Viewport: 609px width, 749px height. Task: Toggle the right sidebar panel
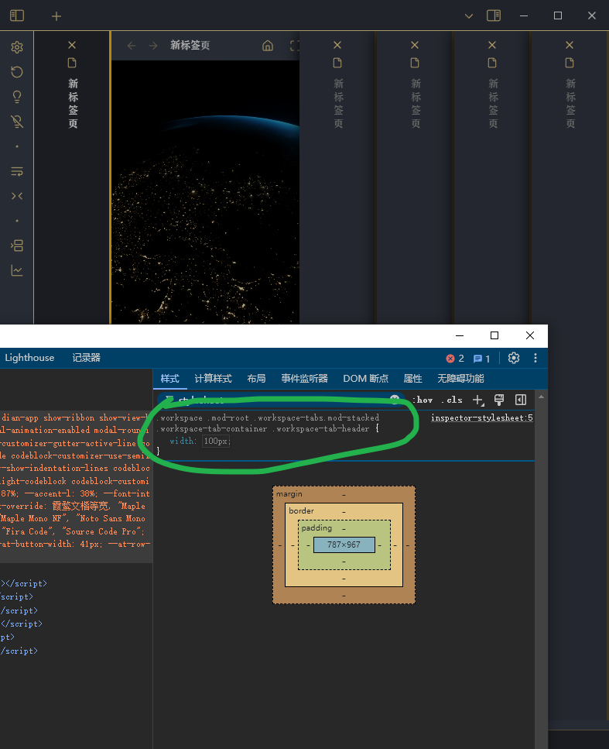pos(493,16)
